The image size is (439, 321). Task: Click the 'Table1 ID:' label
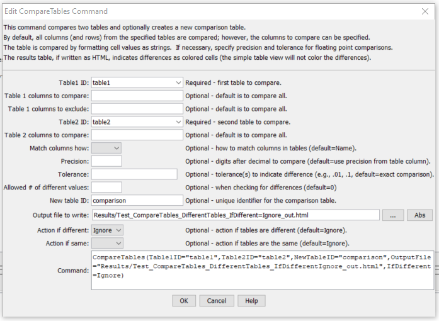(74, 83)
